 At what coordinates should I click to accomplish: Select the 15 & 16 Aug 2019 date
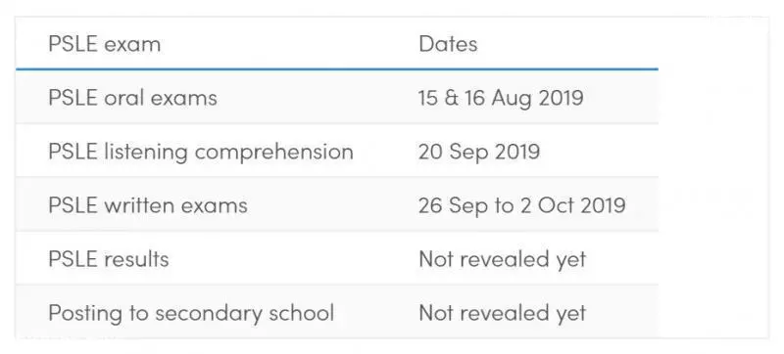click(x=501, y=98)
